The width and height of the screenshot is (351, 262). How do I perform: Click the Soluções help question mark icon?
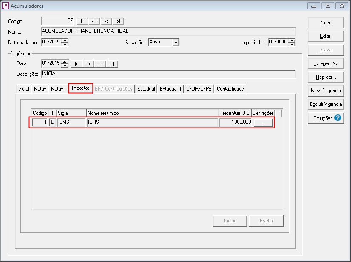click(338, 118)
